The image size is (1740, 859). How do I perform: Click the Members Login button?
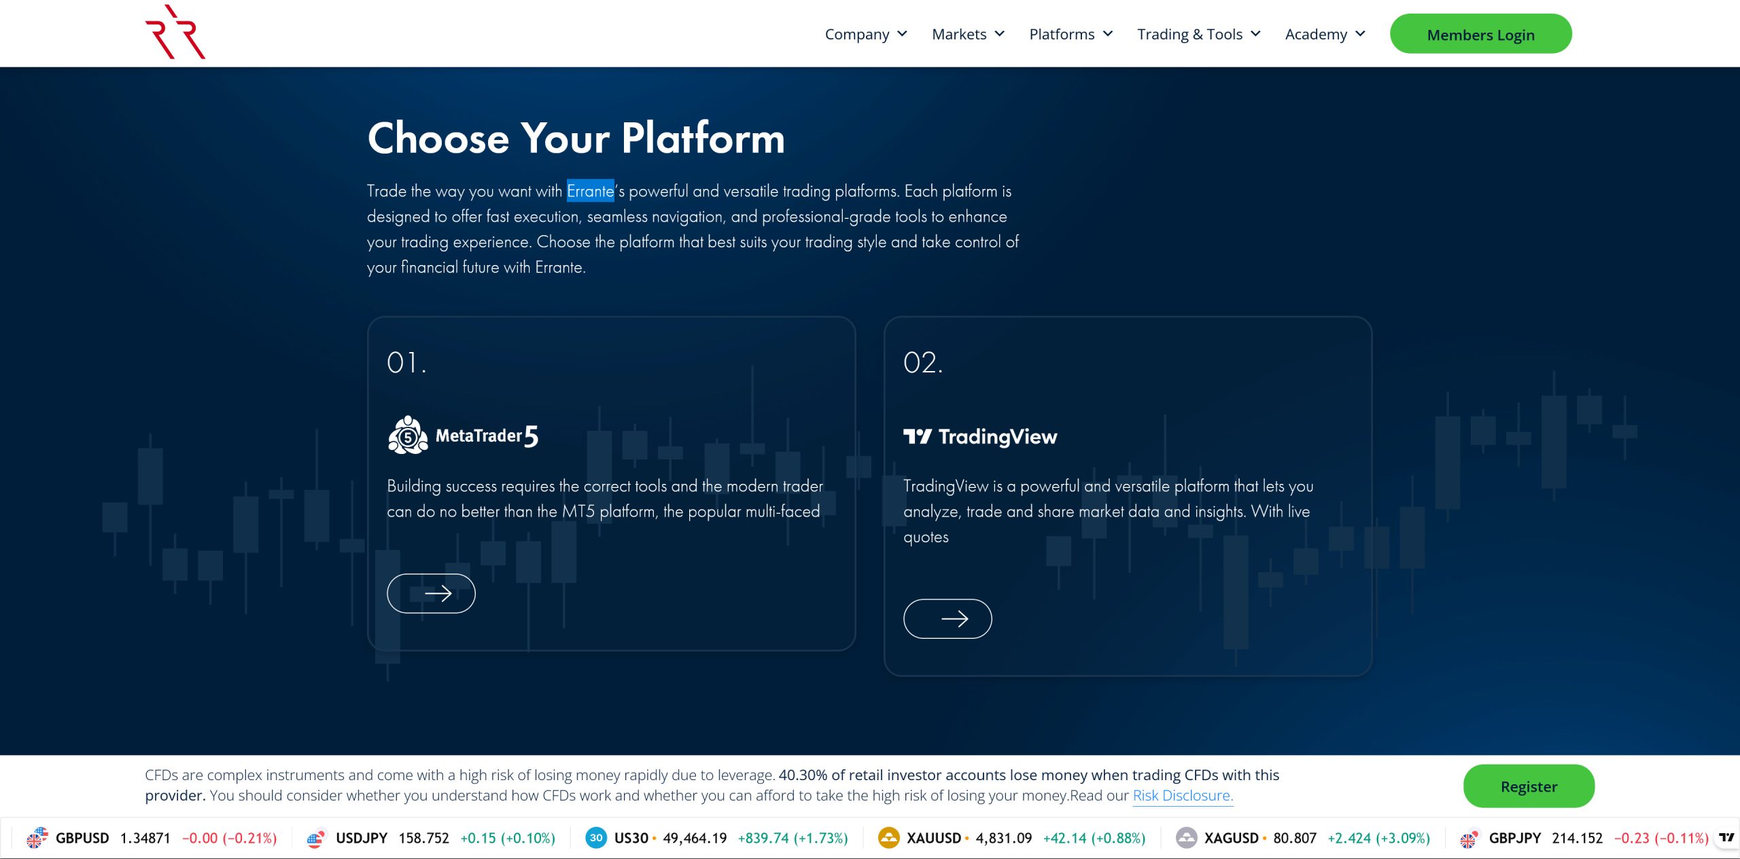[x=1480, y=34]
